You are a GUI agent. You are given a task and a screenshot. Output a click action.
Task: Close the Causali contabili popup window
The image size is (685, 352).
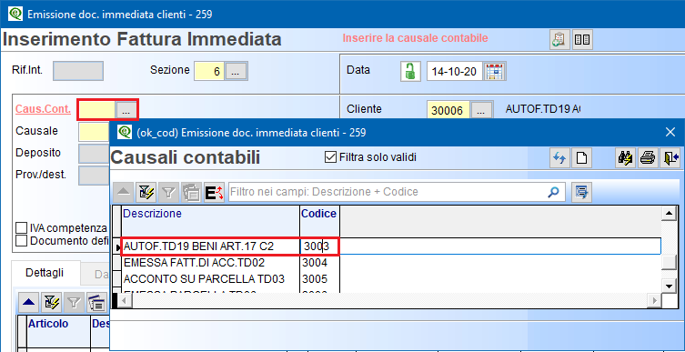[x=670, y=132]
